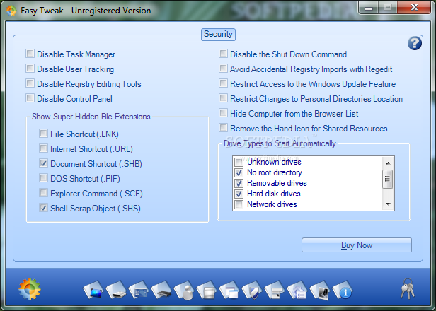436x311 pixels.
Task: Click the Easy Tweak title bar app icon
Action: point(11,11)
